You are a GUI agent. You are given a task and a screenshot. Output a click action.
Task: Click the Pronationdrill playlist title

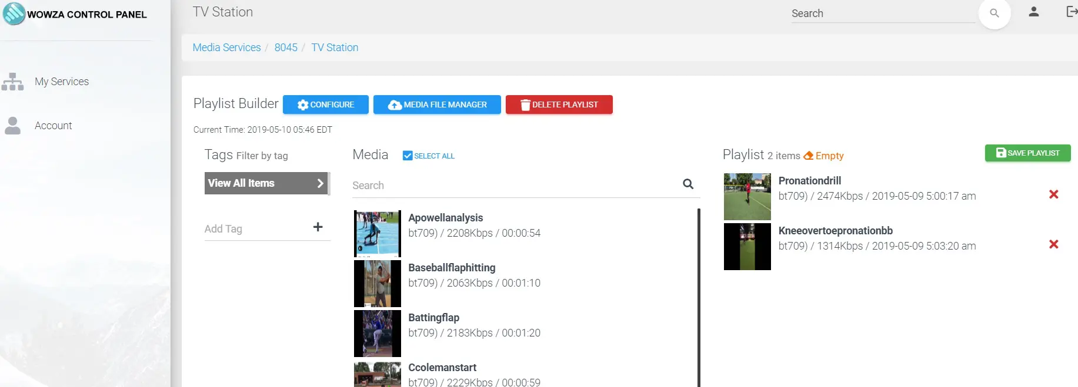810,181
